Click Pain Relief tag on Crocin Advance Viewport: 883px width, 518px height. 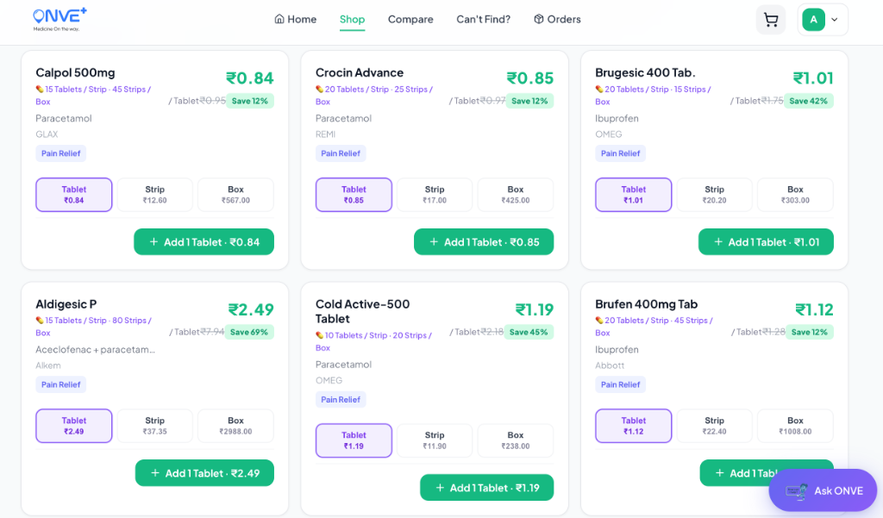pyautogui.click(x=341, y=153)
